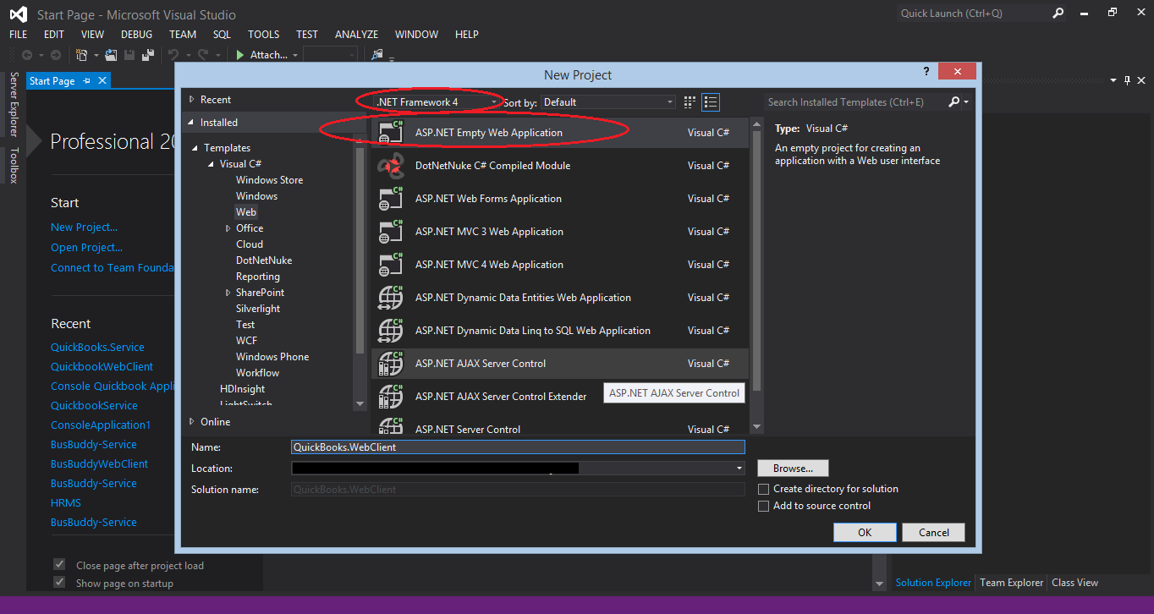Select the Windows Phone template category
The height and width of the screenshot is (614, 1154).
(272, 357)
